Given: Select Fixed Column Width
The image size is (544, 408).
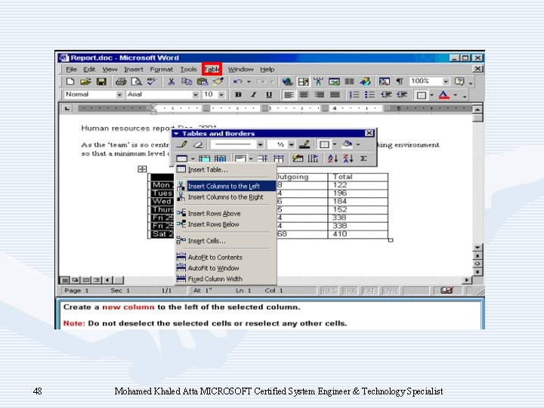Looking at the screenshot, I should 225,279.
